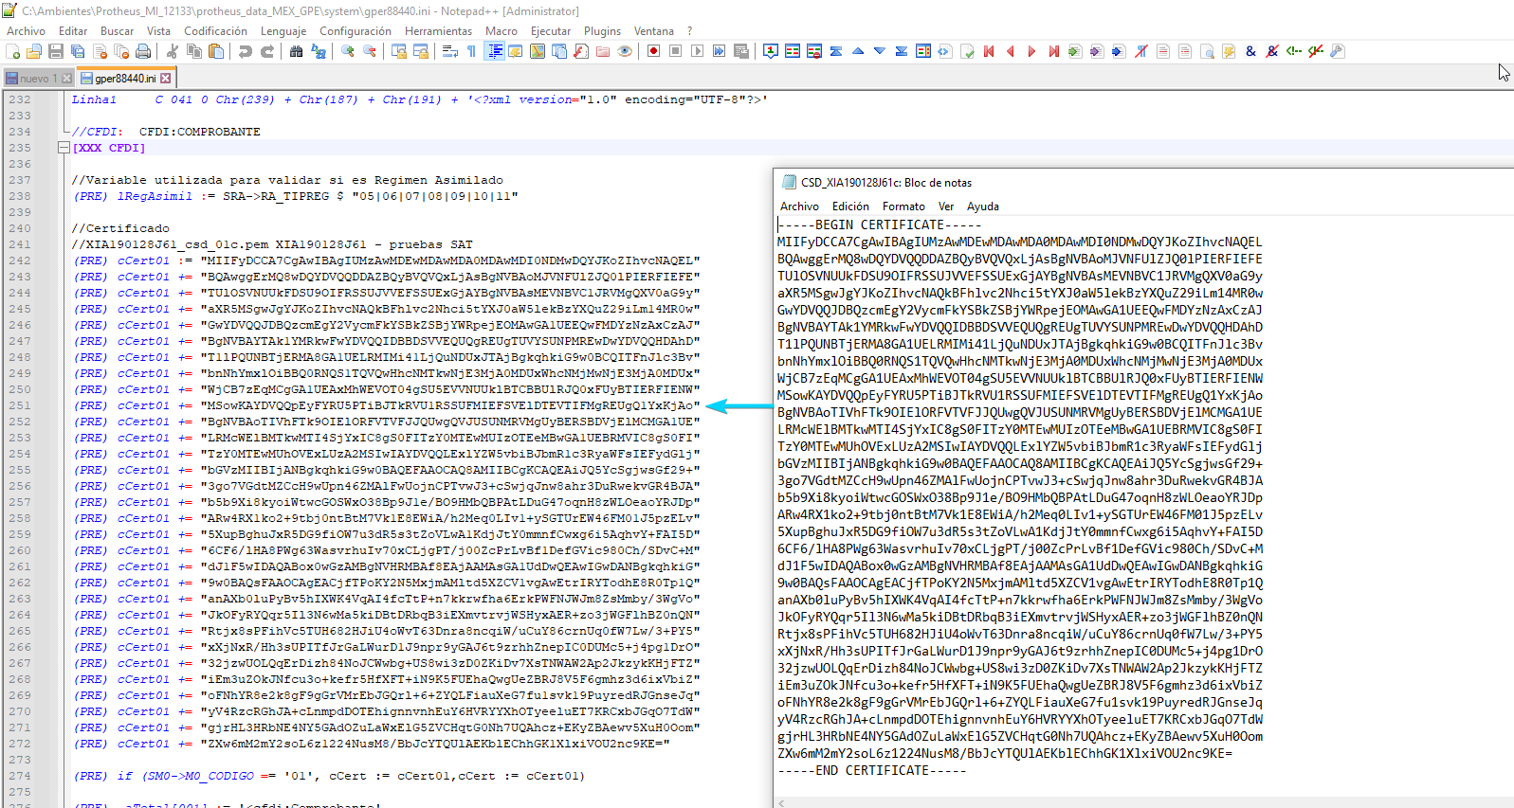Toggle synchronized horizontal scrolling
Image resolution: width=1514 pixels, height=808 pixels.
click(421, 51)
